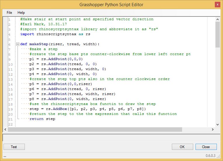Viewport: 223px width, 161px height.
Task: Click the Test button
Action: coord(14,147)
